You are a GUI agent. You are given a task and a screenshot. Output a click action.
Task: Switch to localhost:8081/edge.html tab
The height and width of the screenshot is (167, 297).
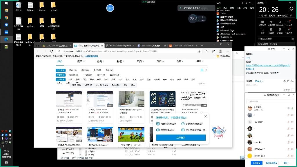tap(120, 46)
